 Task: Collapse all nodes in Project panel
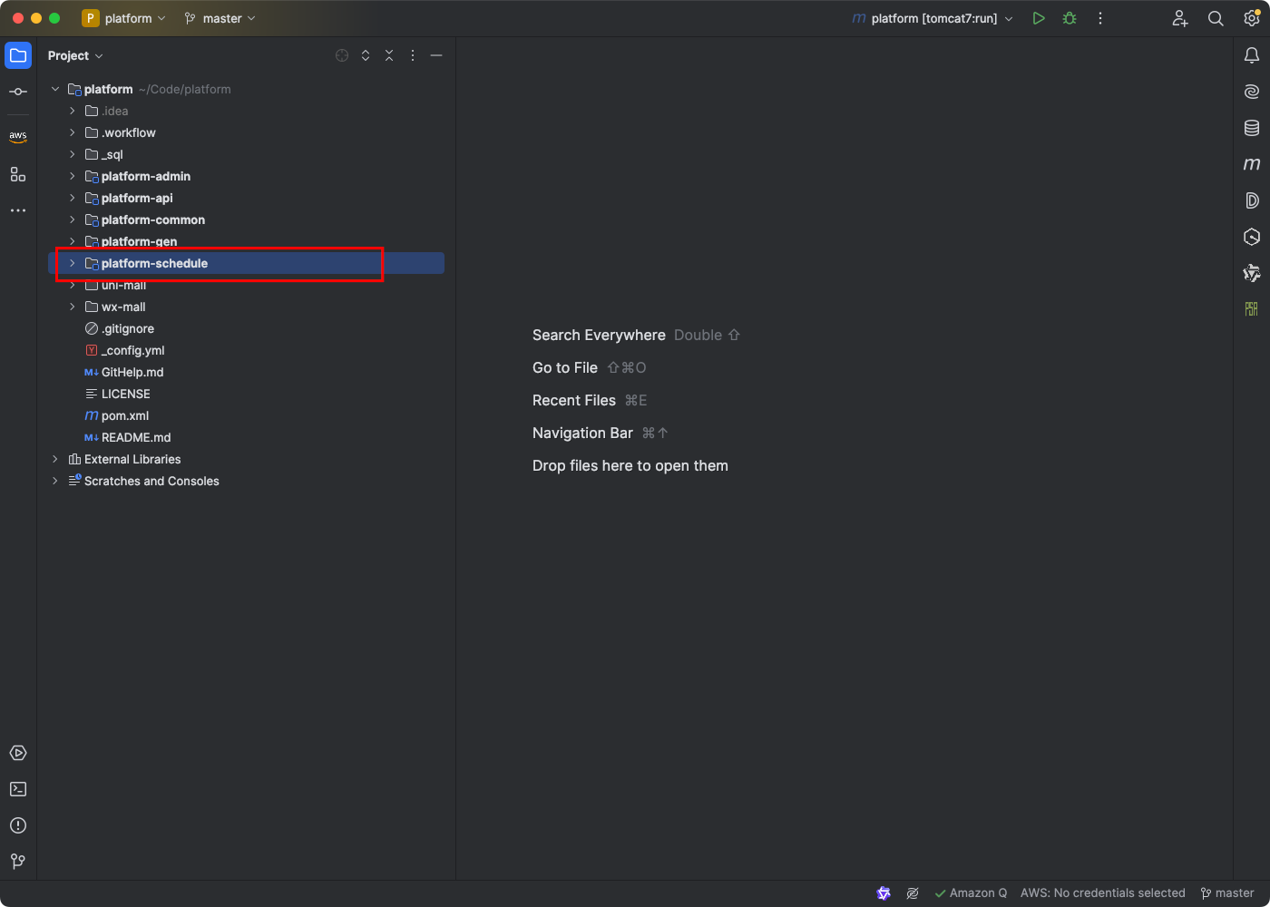pyautogui.click(x=389, y=55)
